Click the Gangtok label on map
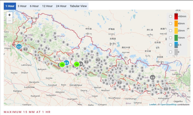The image size is (193, 115). (176, 74)
